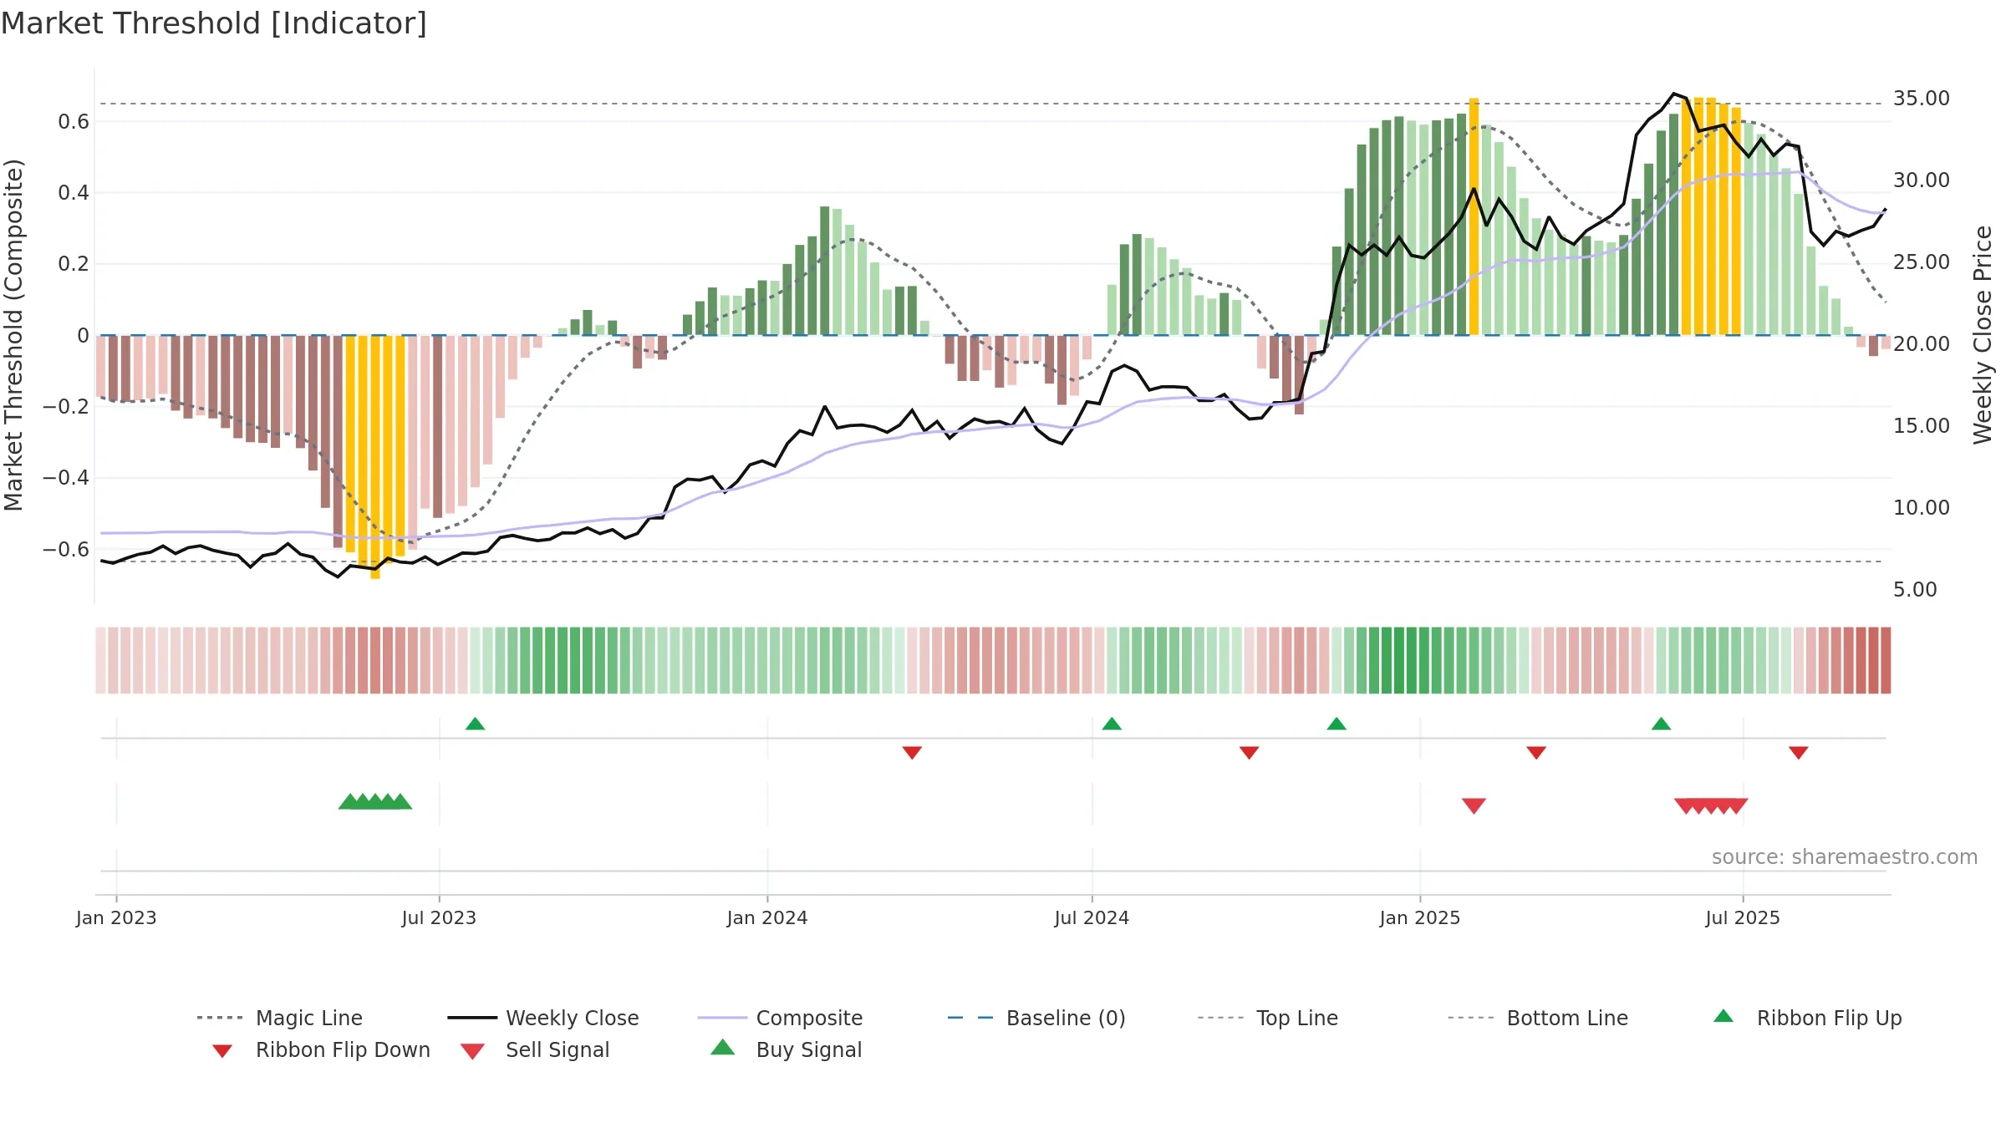The height and width of the screenshot is (1128, 2006).
Task: Toggle the Sell Signal legend entry
Action: pos(535,1049)
